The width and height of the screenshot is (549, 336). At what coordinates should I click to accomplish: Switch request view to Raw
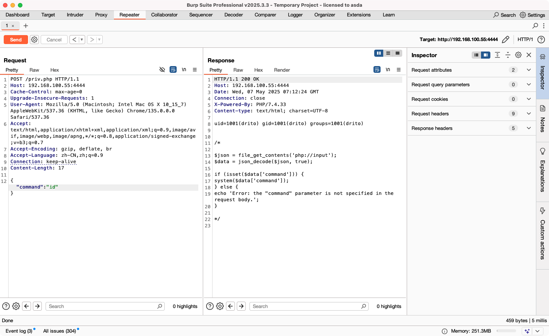pos(34,70)
